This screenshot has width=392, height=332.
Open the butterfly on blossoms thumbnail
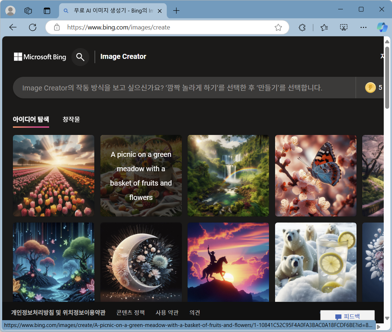[316, 176]
